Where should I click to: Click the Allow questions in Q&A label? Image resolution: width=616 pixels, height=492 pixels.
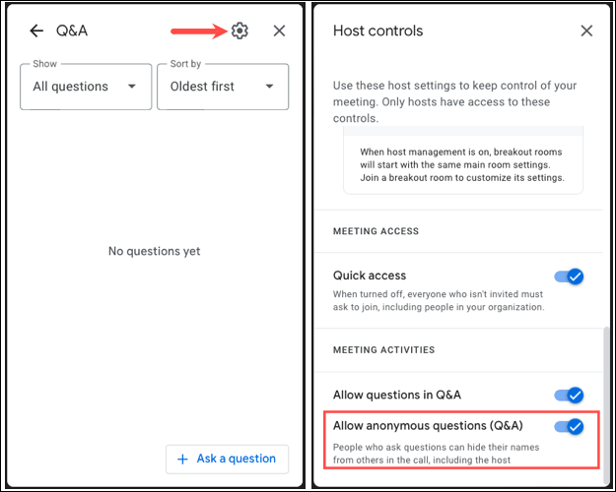coord(397,395)
